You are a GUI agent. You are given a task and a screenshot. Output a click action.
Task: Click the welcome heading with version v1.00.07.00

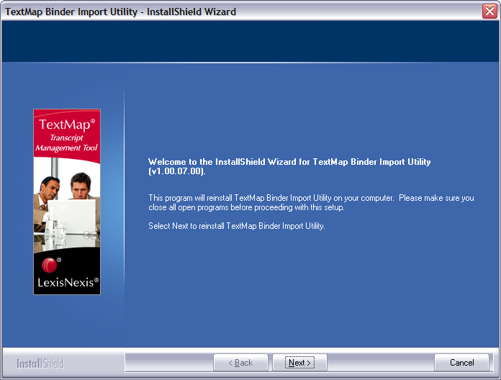click(289, 166)
